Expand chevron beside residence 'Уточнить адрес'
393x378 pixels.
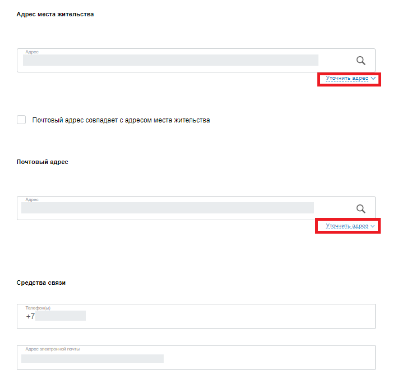point(373,79)
